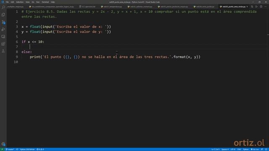
Task: Click the VS Code logo in title bar
Action: pyautogui.click(x=3, y=2)
